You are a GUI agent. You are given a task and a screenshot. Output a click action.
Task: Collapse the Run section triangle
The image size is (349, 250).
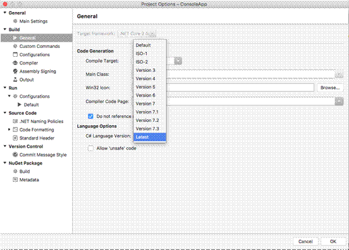click(x=5, y=88)
